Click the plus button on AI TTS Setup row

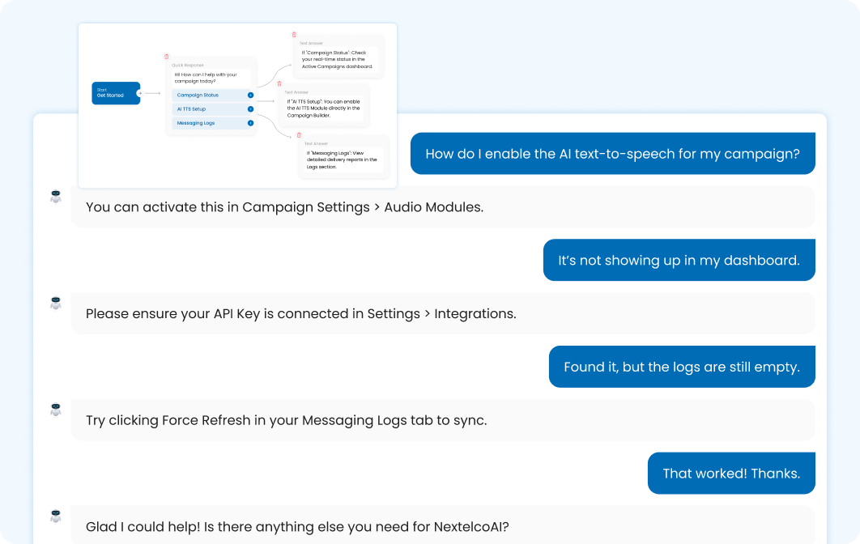[250, 109]
